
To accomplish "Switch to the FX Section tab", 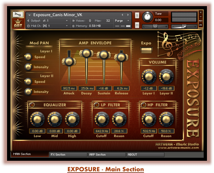I will click(x=68, y=155).
